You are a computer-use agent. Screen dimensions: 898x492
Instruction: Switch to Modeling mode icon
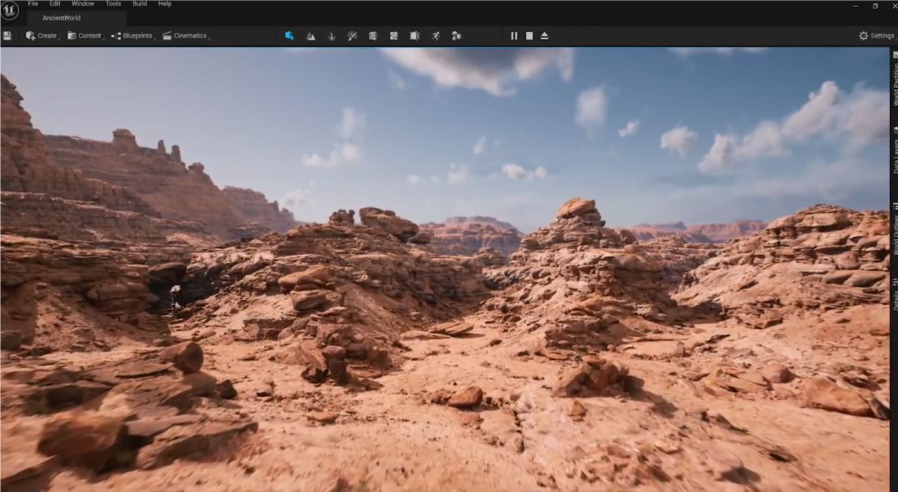tap(373, 36)
